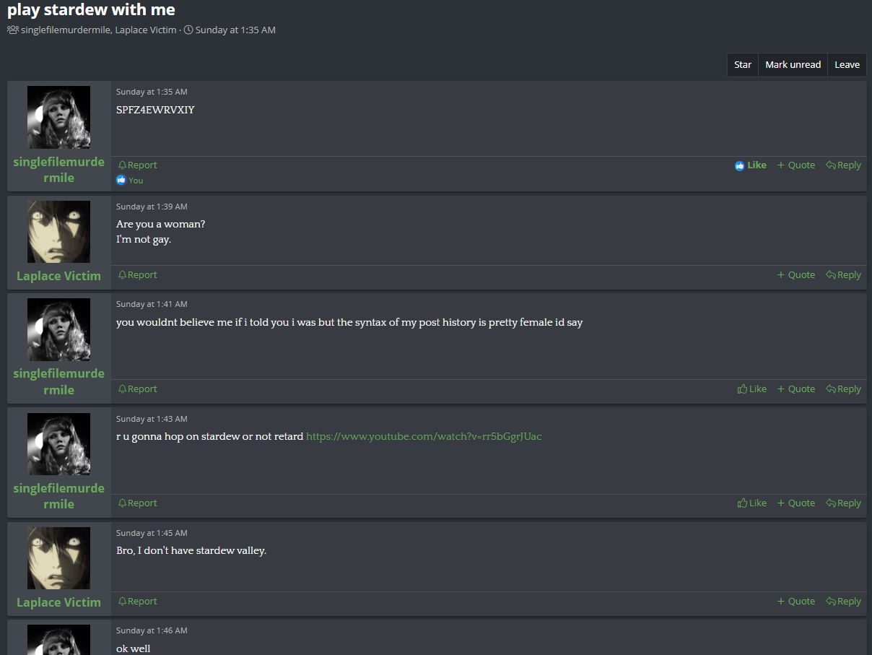Leave the conversation
Screen dimensions: 872x655
[x=847, y=65]
